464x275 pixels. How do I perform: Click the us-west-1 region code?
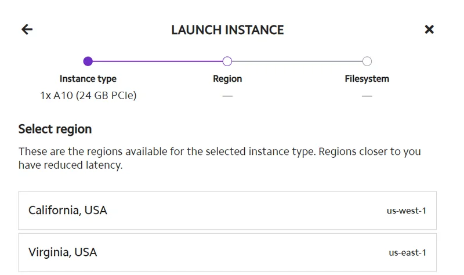coord(406,211)
